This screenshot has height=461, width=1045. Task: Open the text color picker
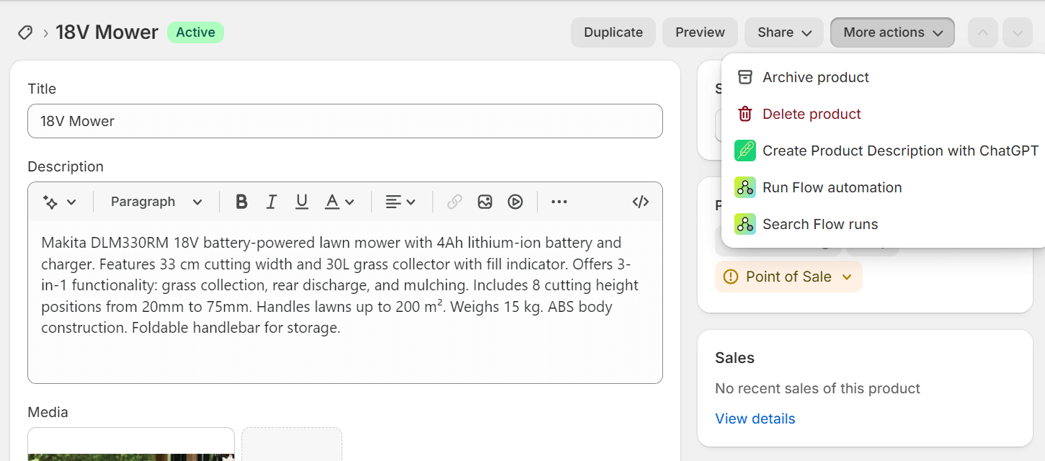339,202
